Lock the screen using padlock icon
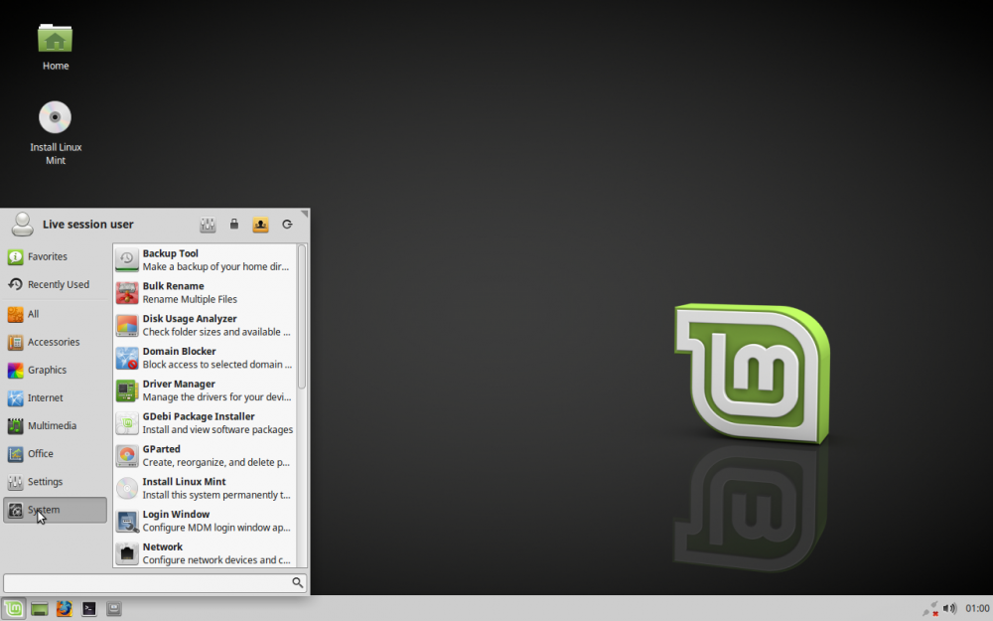 pyautogui.click(x=234, y=224)
